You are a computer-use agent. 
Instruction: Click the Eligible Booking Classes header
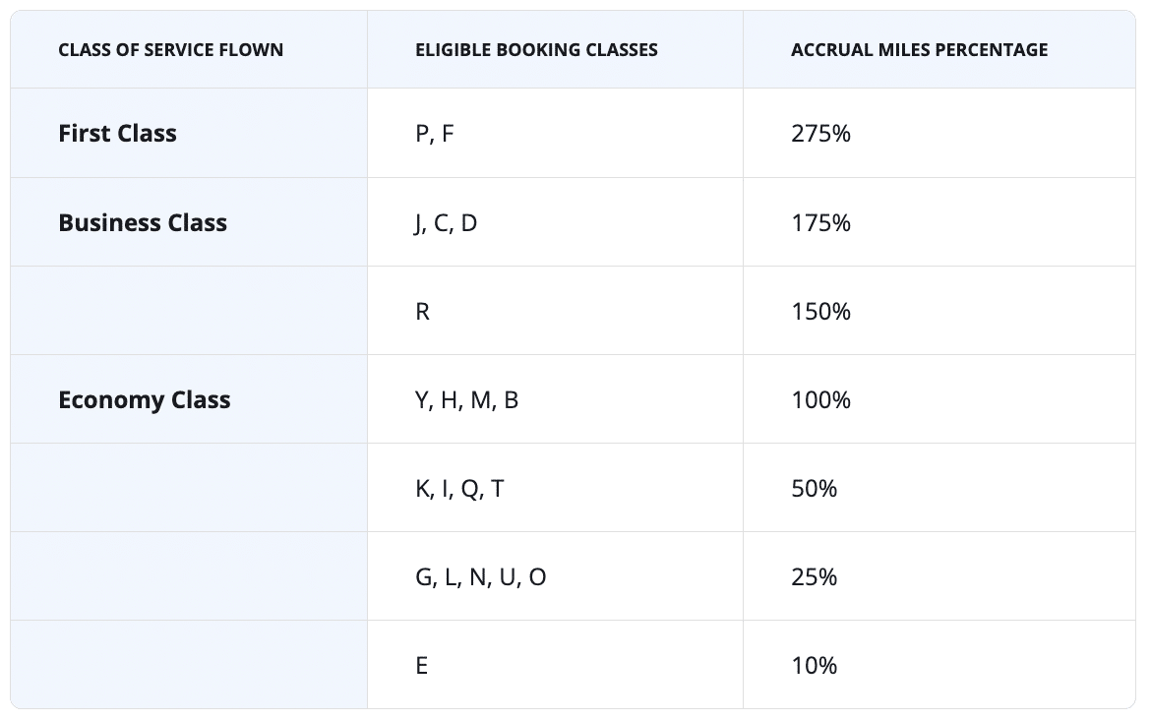pyautogui.click(x=536, y=50)
